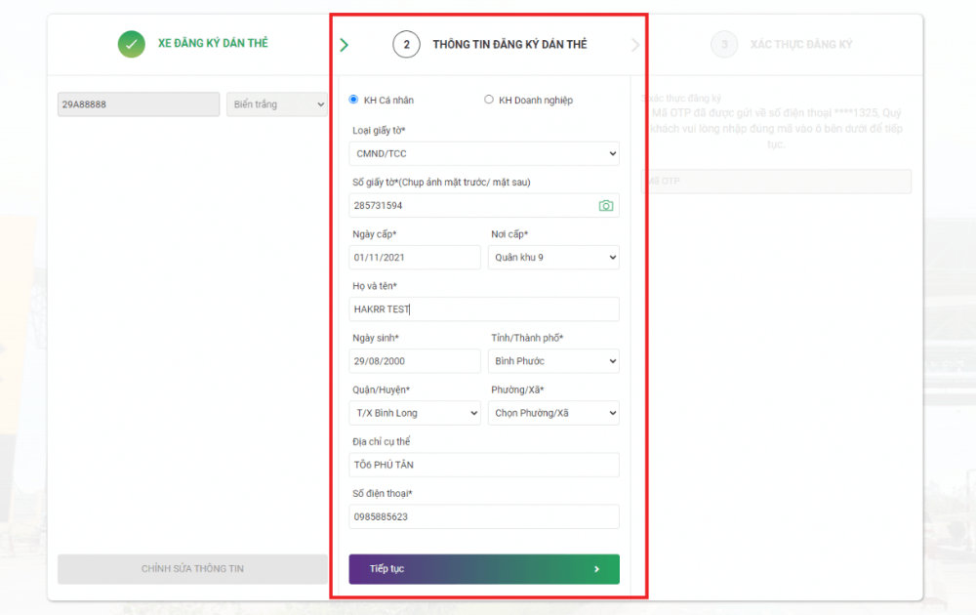Open the Quận/Huyện dropdown
Viewport: 976px width, 615px height.
[415, 413]
